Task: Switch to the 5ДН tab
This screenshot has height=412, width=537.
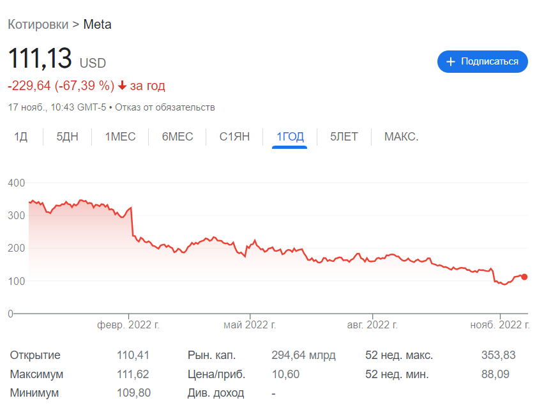Action: tap(68, 137)
